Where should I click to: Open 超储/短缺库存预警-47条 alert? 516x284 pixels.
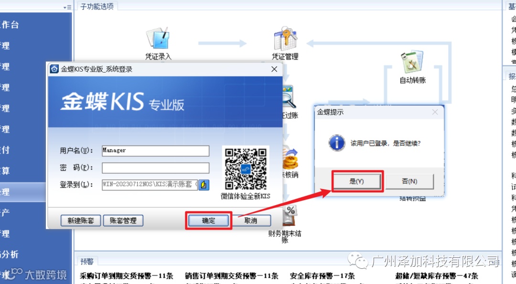point(437,275)
